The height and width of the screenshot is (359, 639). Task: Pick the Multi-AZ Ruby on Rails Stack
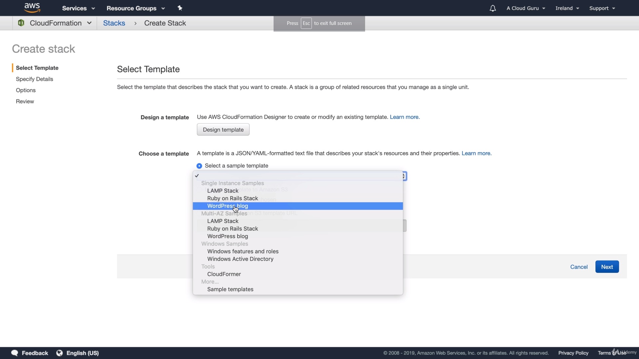tap(232, 229)
